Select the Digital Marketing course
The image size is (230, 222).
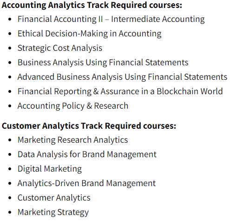click(50, 169)
